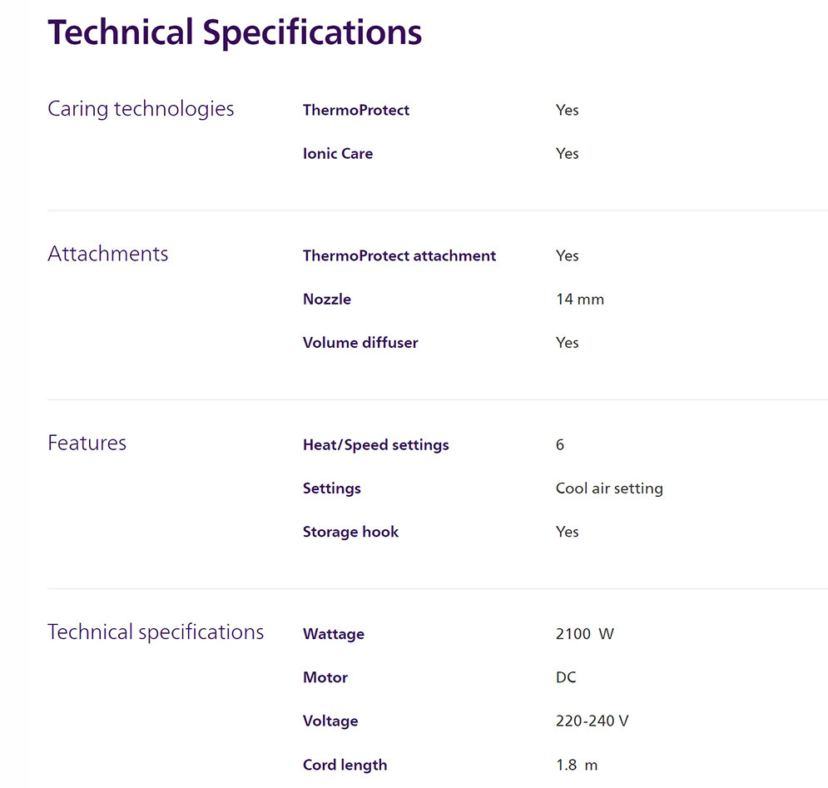Click the Storage hook label
Image resolution: width=828 pixels, height=788 pixels.
point(350,531)
